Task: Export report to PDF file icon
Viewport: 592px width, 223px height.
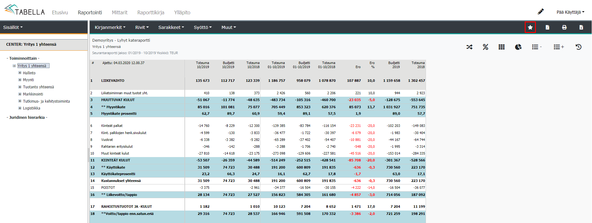Action: click(x=547, y=27)
